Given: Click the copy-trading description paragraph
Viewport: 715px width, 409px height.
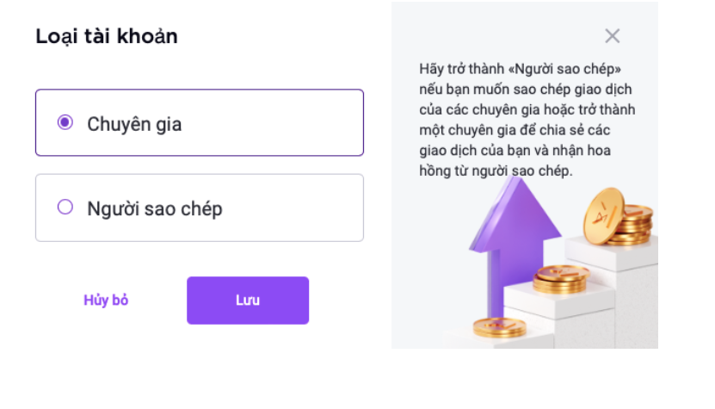Looking at the screenshot, I should [x=527, y=120].
